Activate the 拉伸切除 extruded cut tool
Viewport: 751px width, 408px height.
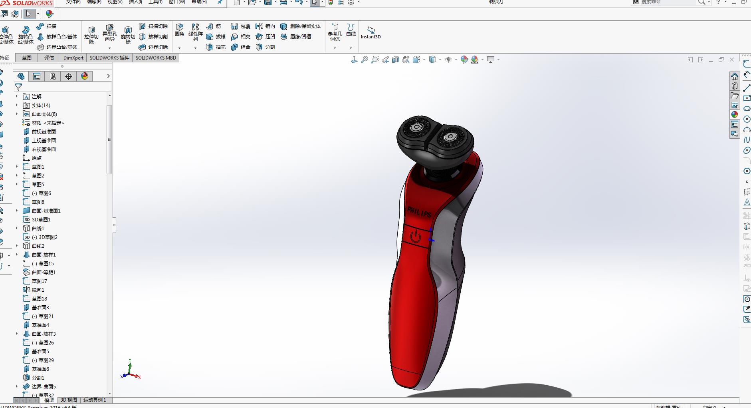91,35
